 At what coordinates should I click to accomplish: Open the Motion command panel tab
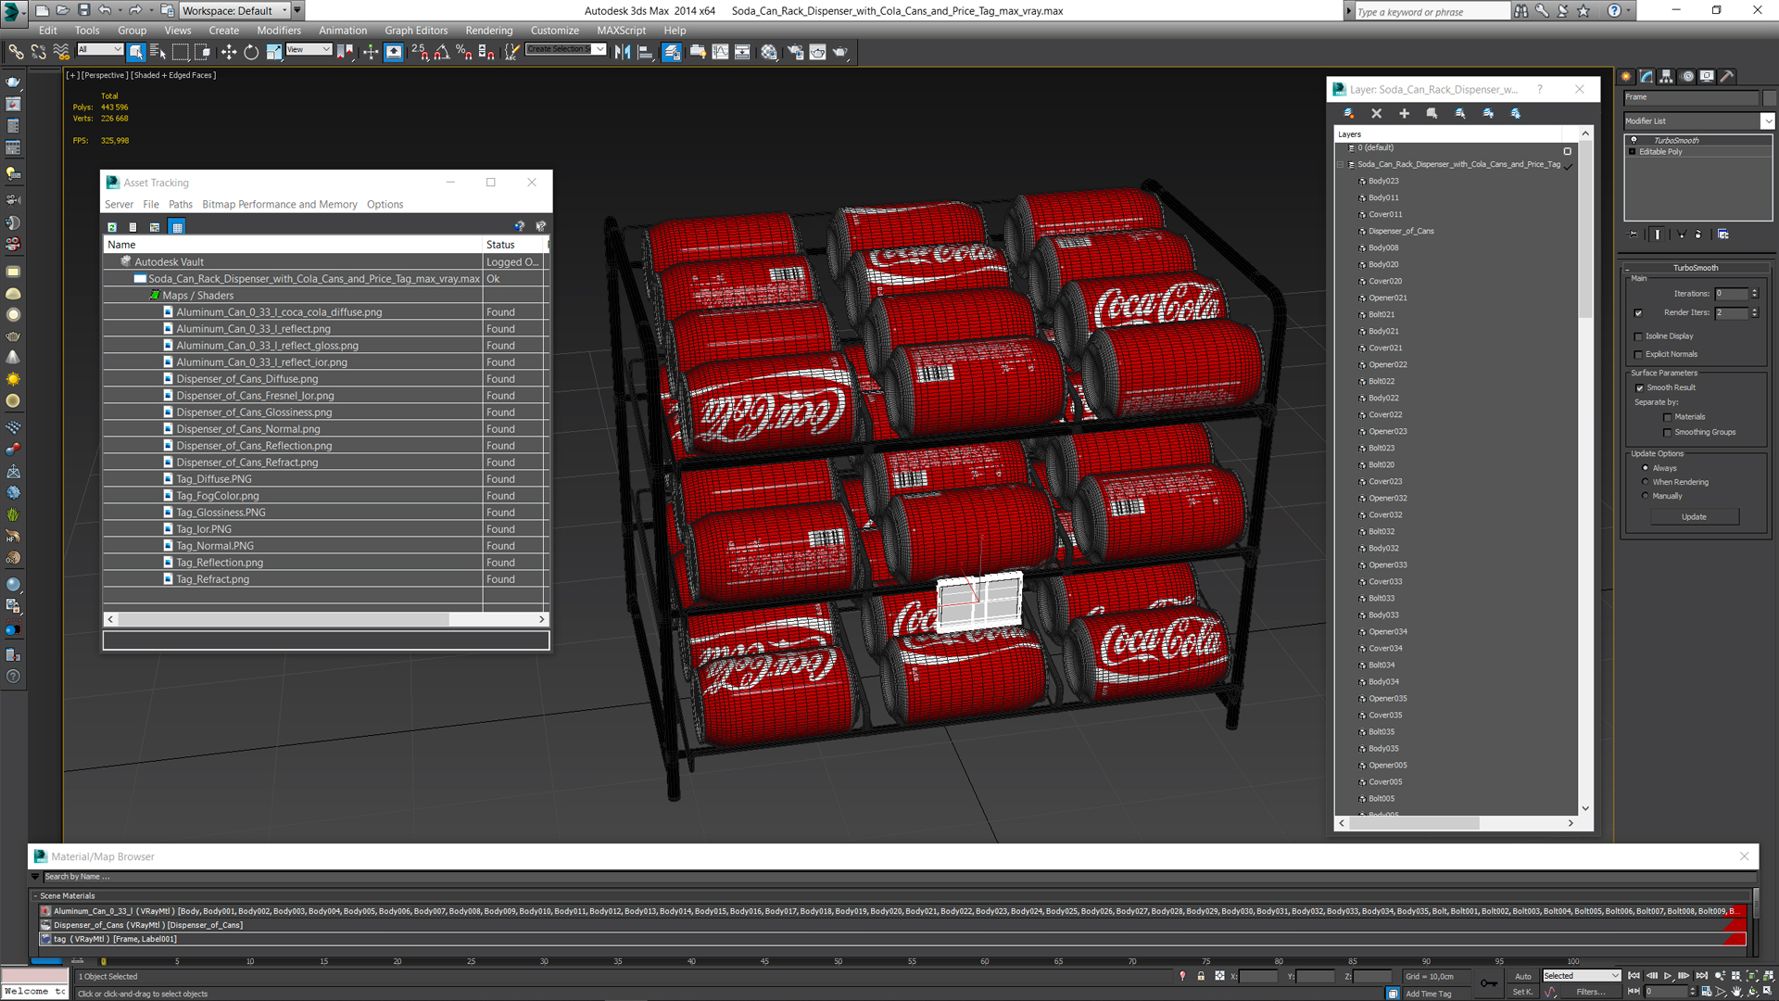coord(1687,77)
